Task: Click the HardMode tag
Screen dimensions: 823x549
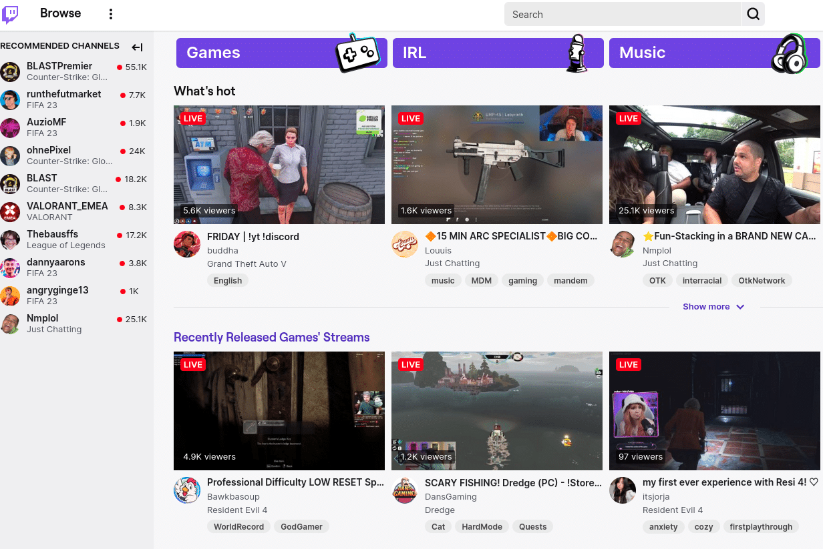Action: coord(482,527)
